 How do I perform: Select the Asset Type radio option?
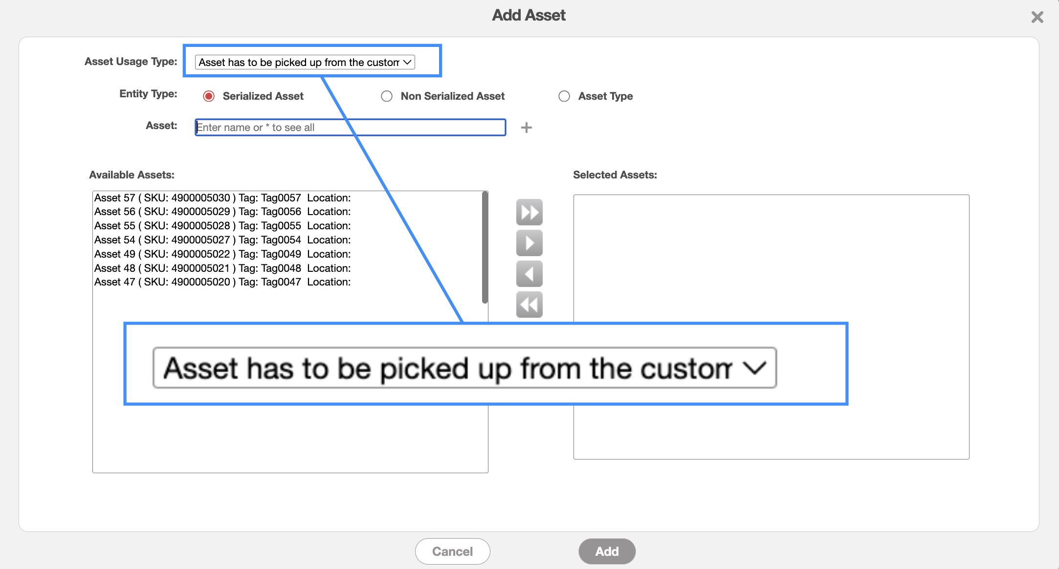564,96
